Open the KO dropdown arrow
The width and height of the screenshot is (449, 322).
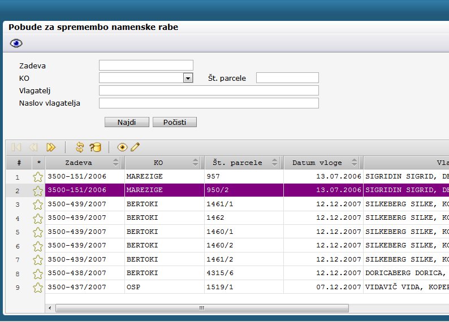coord(188,78)
